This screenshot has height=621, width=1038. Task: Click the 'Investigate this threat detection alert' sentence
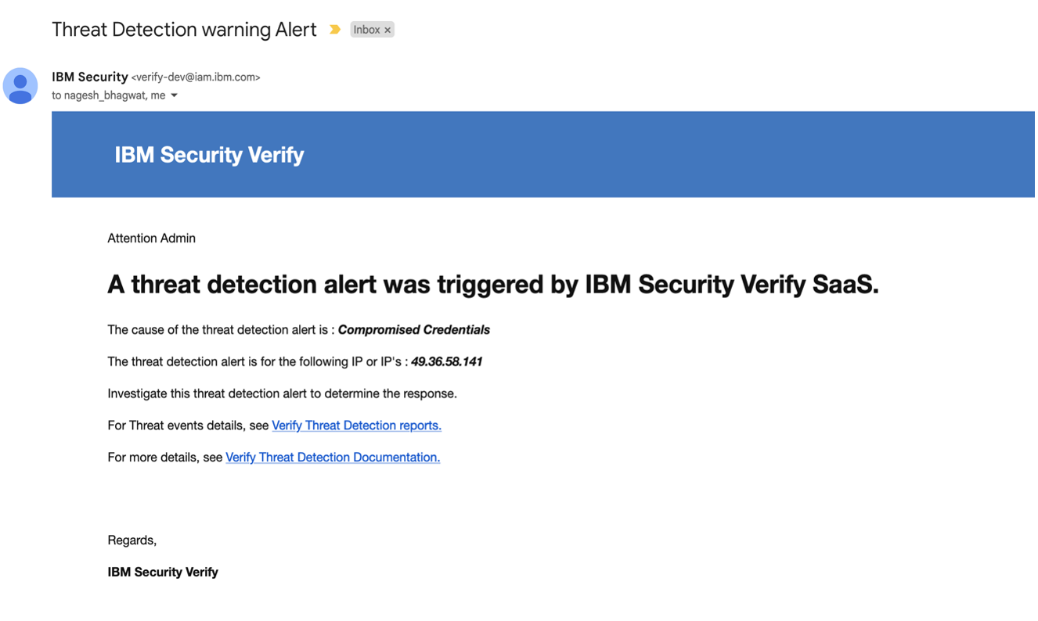282,393
